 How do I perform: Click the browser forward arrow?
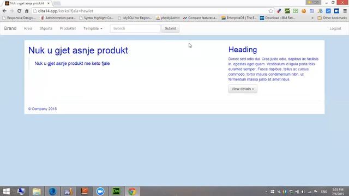coord(12,11)
